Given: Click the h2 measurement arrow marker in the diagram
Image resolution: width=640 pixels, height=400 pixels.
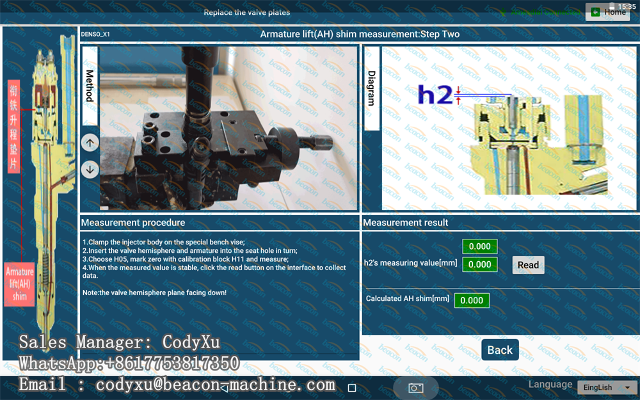Looking at the screenshot, I should (x=457, y=95).
